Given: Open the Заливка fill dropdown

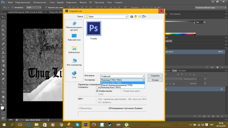Looking at the screenshot, I should 205,84.
